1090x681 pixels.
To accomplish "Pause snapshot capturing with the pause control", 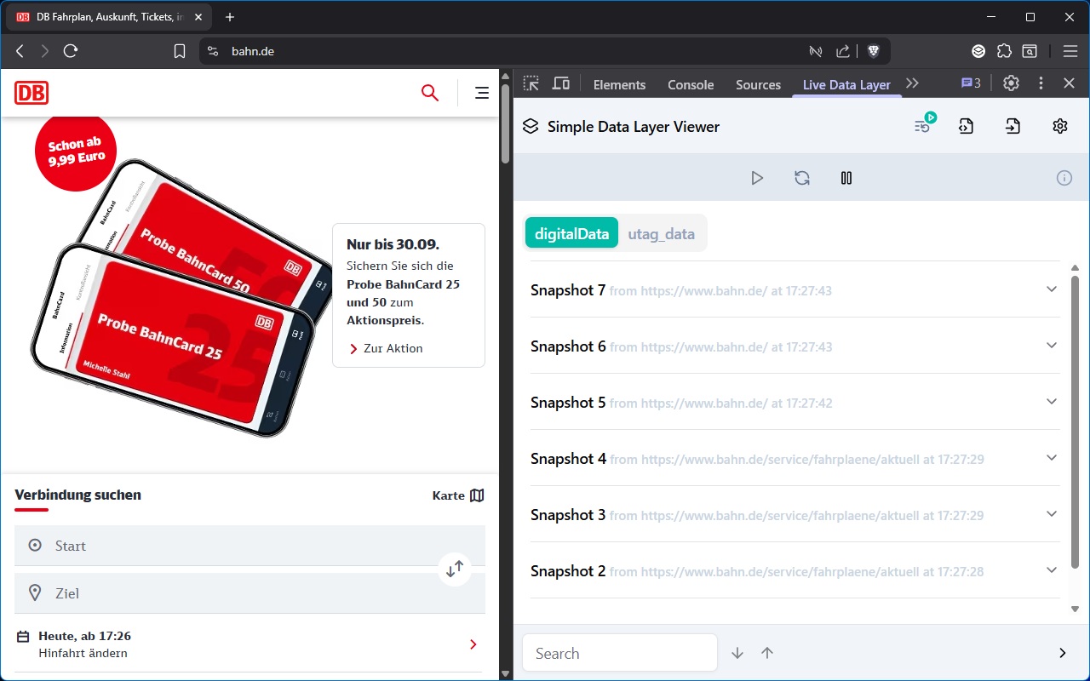I will (x=846, y=178).
